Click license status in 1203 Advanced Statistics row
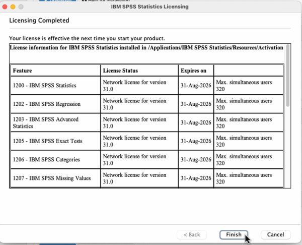The image size is (302, 245). tap(139, 122)
